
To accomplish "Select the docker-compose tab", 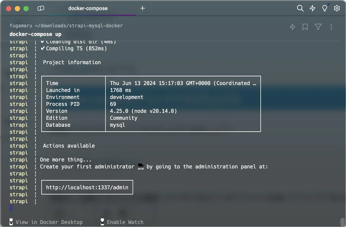I will point(88,8).
